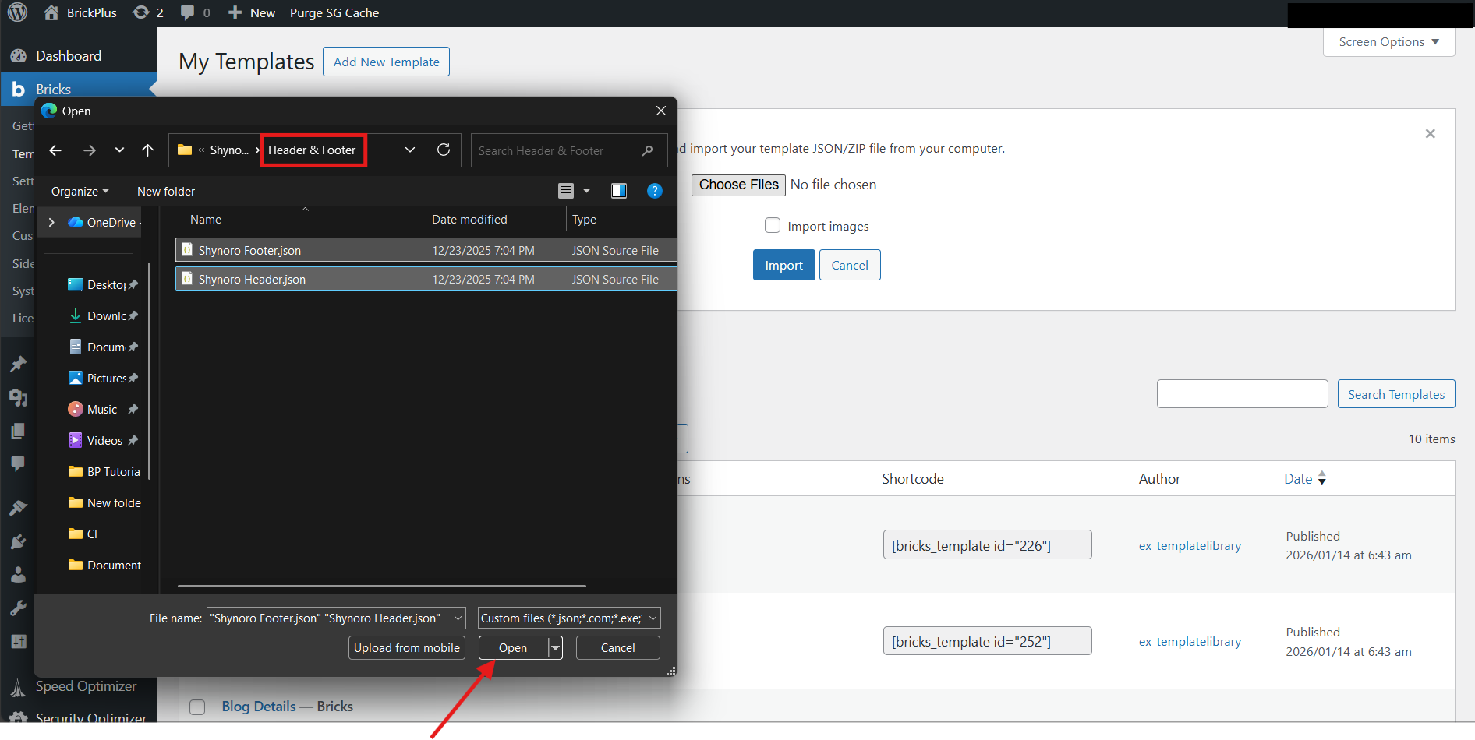Image resolution: width=1475 pixels, height=740 pixels.
Task: Select shortcode field bricks_template id=252
Action: [988, 641]
